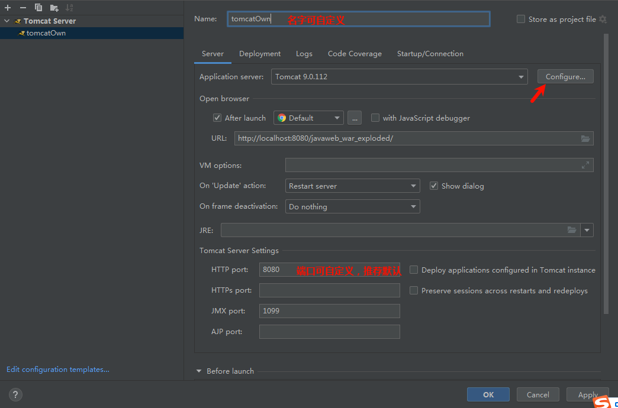Switch to the Deployment tab
This screenshot has height=408, width=618.
pyautogui.click(x=260, y=54)
